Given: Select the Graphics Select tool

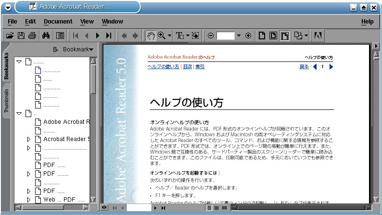Looking at the screenshot, I should pyautogui.click(x=195, y=36).
